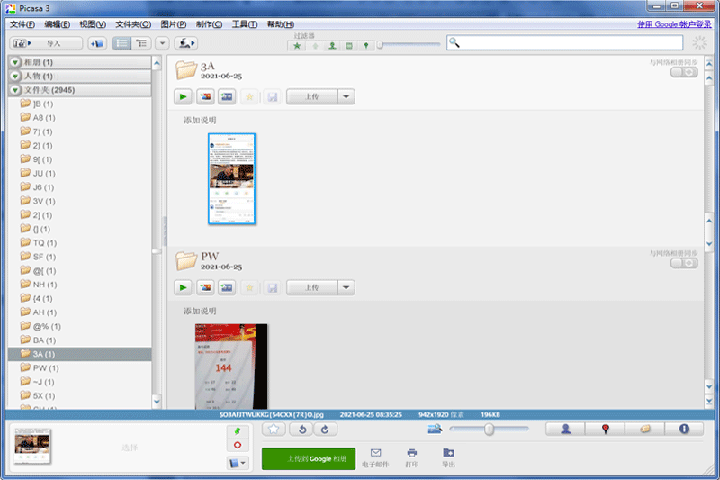Image resolution: width=720 pixels, height=480 pixels.
Task: Click the Email envelope icon
Action: pos(376,453)
